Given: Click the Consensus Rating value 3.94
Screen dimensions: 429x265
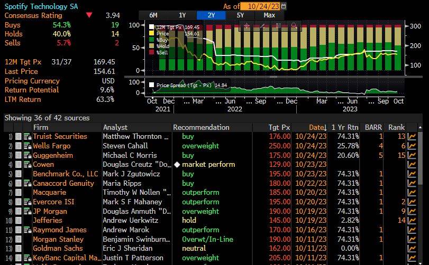Looking at the screenshot, I should [x=113, y=15].
